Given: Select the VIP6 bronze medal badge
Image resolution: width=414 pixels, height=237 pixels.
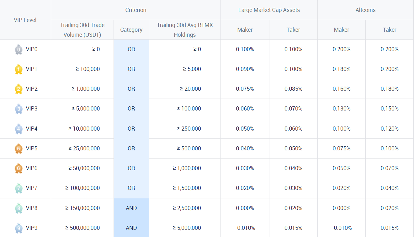Looking at the screenshot, I should (19, 169).
